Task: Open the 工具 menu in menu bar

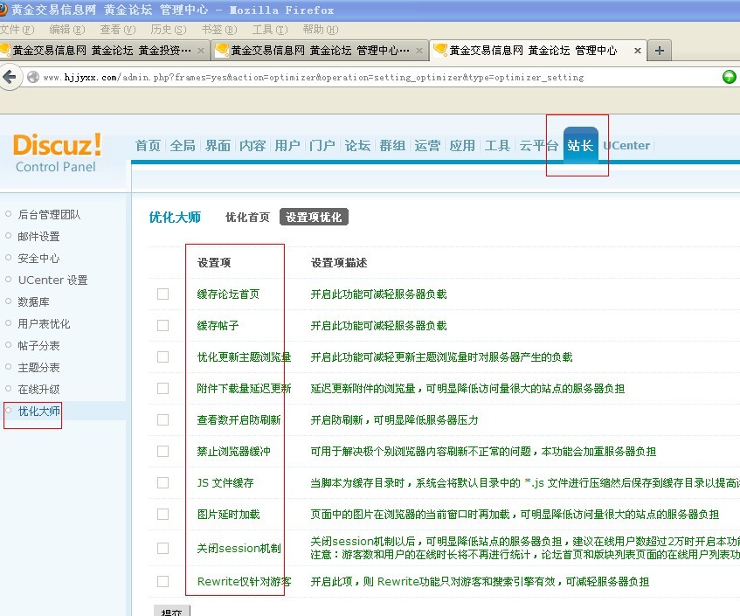Action: 269,30
